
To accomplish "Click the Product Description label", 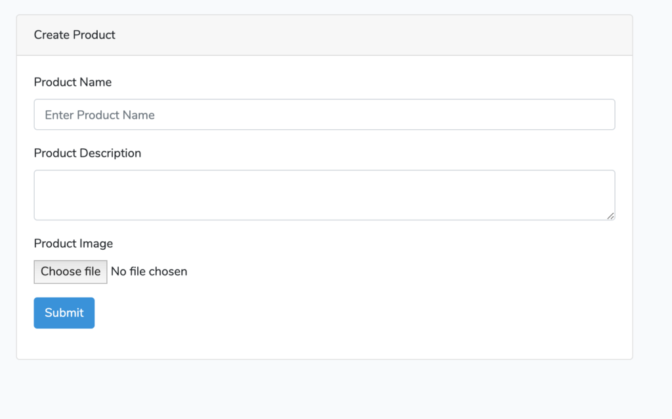I will [x=87, y=153].
